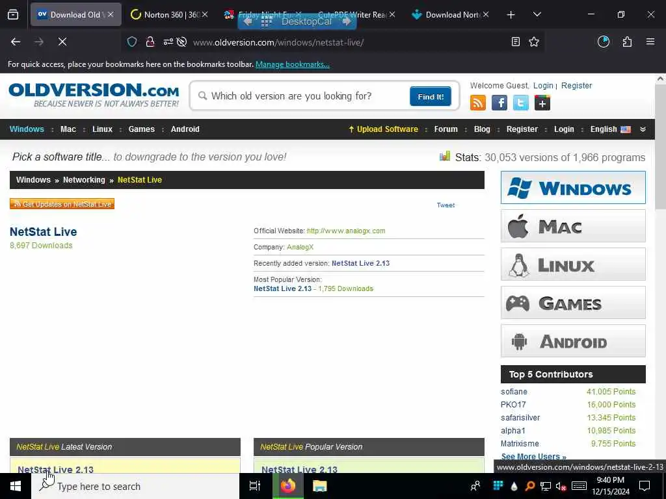Click Register link next to Welcome Guest
Image resolution: width=666 pixels, height=499 pixels.
(x=576, y=86)
